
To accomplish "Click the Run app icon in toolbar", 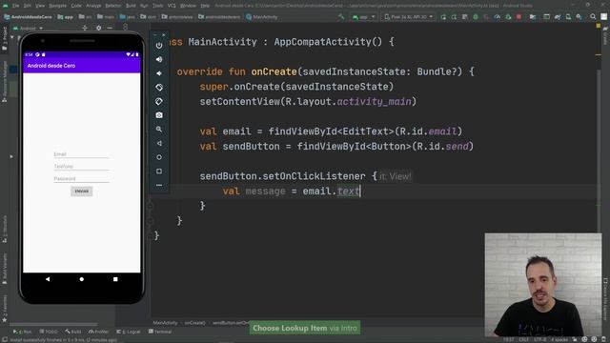I will [x=443, y=17].
